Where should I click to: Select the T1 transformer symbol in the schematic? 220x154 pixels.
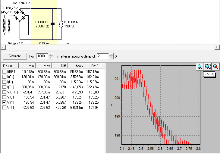click(x=7, y=25)
